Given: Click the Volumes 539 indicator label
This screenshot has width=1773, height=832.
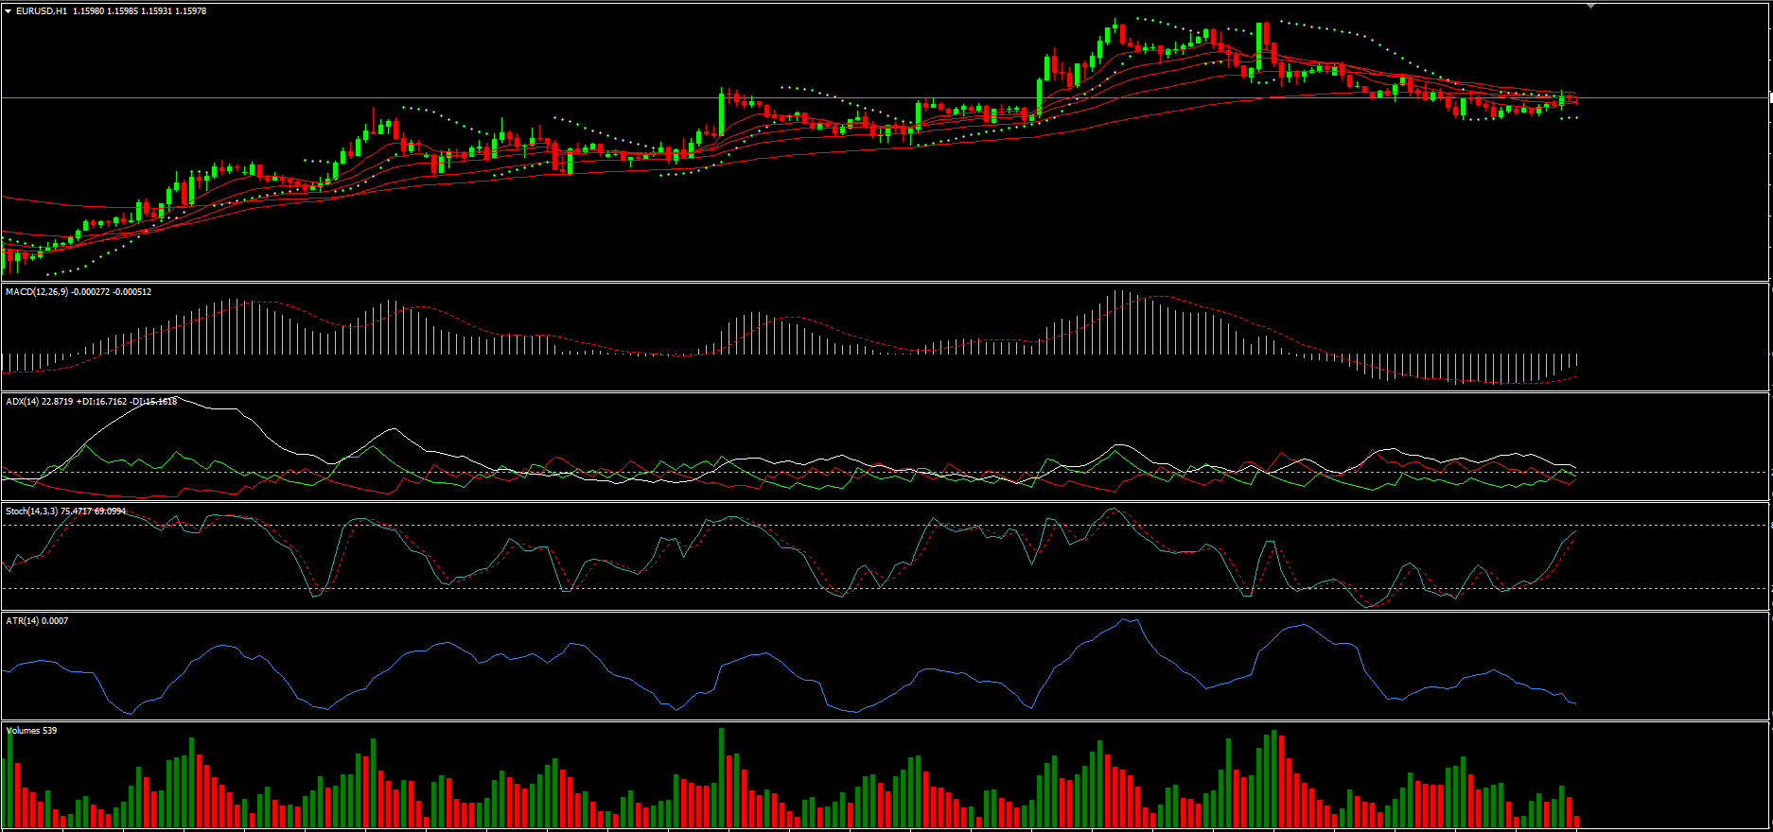Looking at the screenshot, I should click(31, 731).
